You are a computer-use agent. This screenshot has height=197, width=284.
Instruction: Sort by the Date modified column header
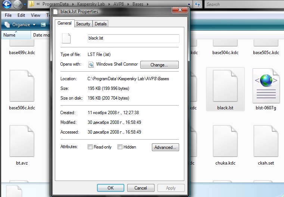pyautogui.click(x=41, y=35)
